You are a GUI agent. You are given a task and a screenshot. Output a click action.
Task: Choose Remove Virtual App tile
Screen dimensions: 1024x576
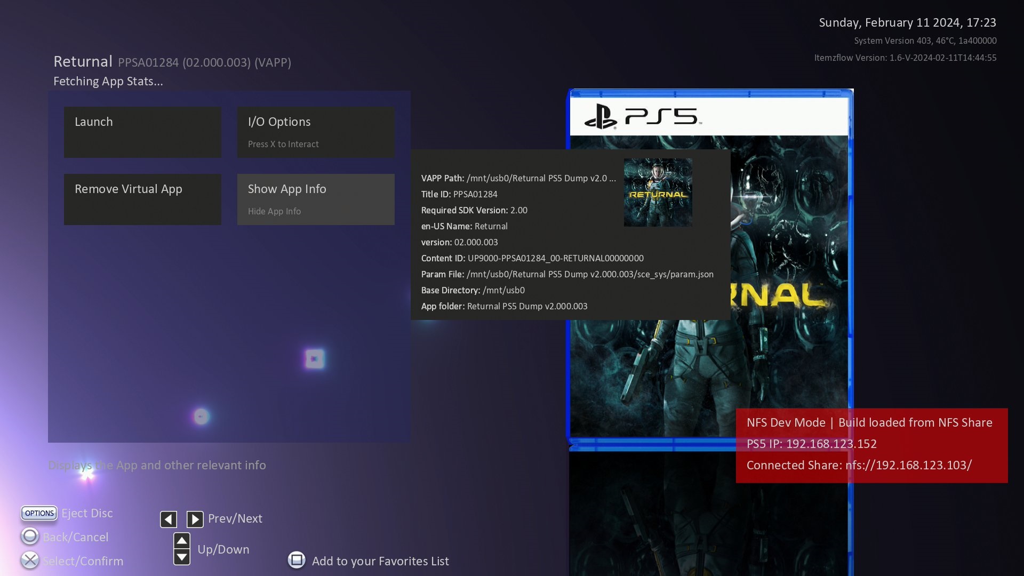[142, 199]
